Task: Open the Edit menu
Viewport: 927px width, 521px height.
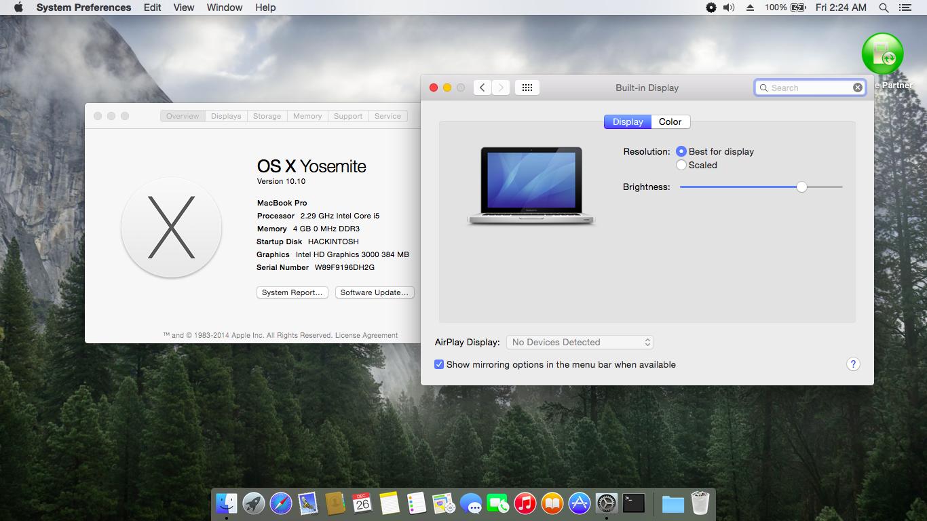Action: (153, 7)
